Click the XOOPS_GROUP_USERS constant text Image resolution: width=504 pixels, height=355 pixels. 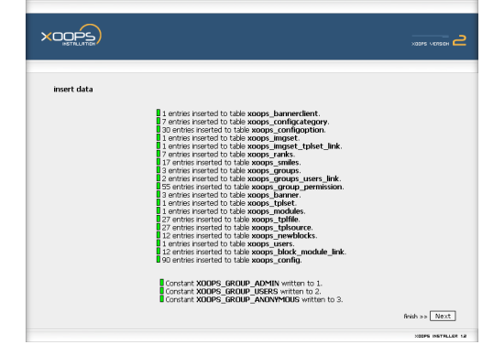[237, 292]
